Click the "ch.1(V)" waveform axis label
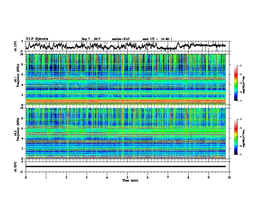 coord(16,46)
